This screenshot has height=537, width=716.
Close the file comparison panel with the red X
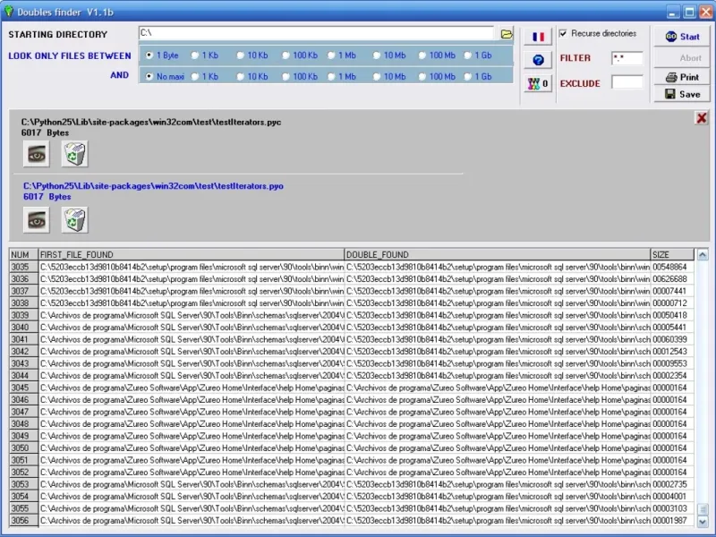coord(702,118)
